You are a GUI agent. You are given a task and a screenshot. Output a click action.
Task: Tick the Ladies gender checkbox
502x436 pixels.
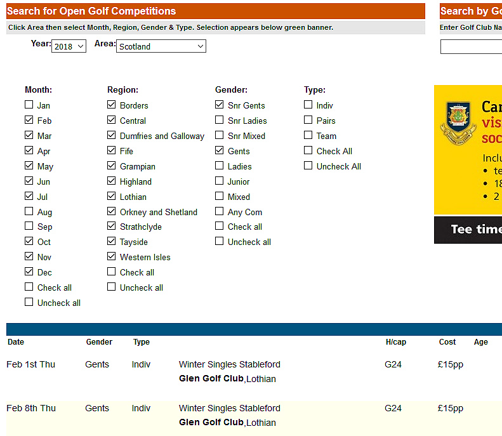[x=220, y=166]
